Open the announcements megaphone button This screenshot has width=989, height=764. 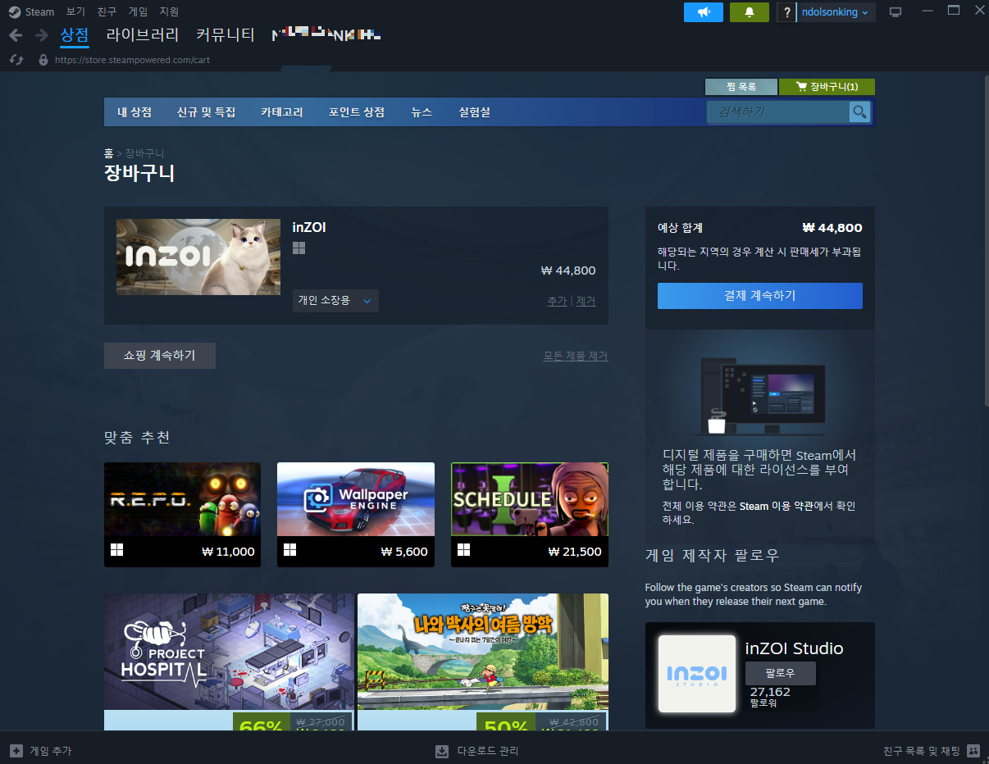tap(704, 12)
